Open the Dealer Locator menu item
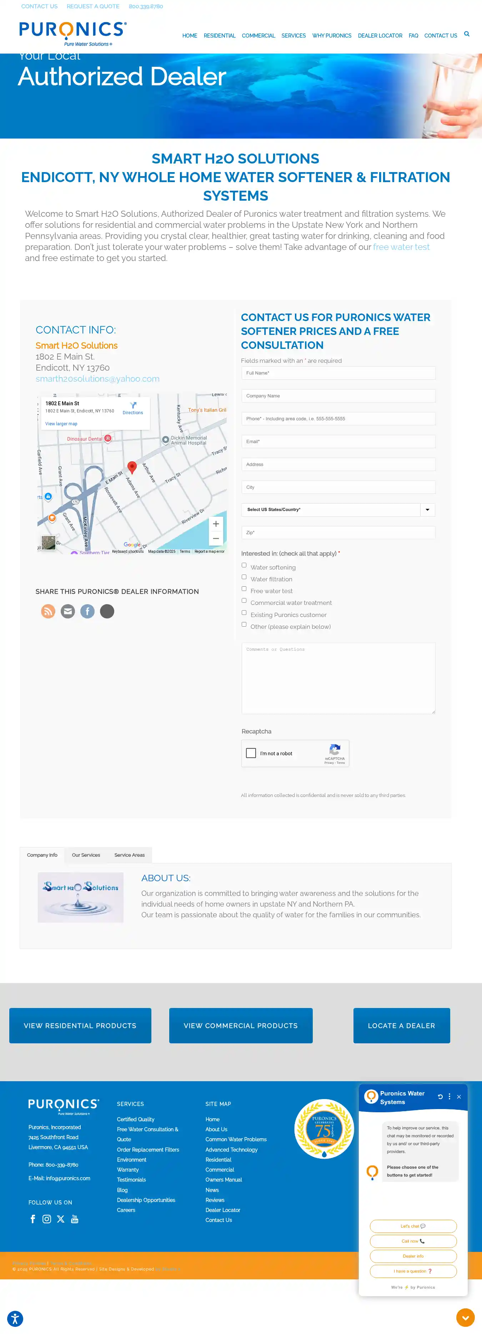This screenshot has height=1334, width=482. [380, 36]
